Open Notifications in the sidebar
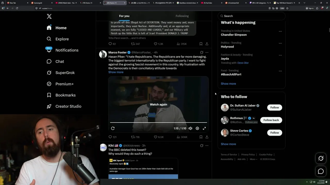Image resolution: width=330 pixels, height=185 pixels. pyautogui.click(x=62, y=50)
